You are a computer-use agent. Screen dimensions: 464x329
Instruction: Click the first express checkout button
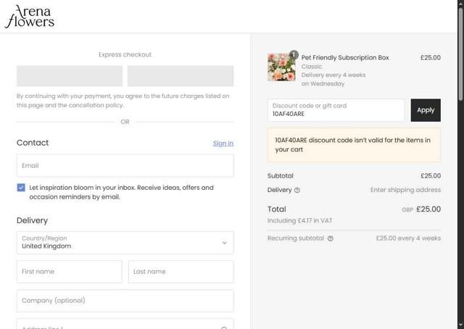[x=70, y=76]
